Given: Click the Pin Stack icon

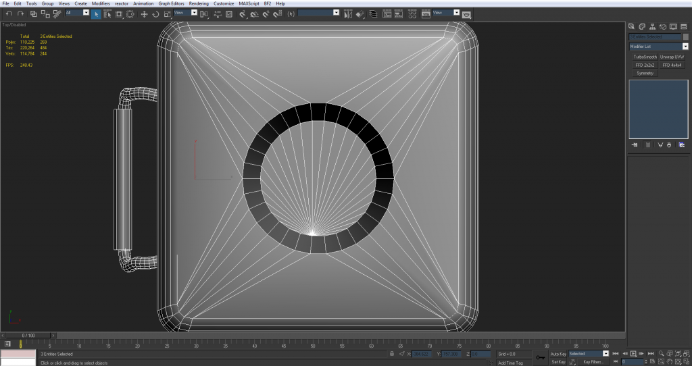Looking at the screenshot, I should point(635,145).
